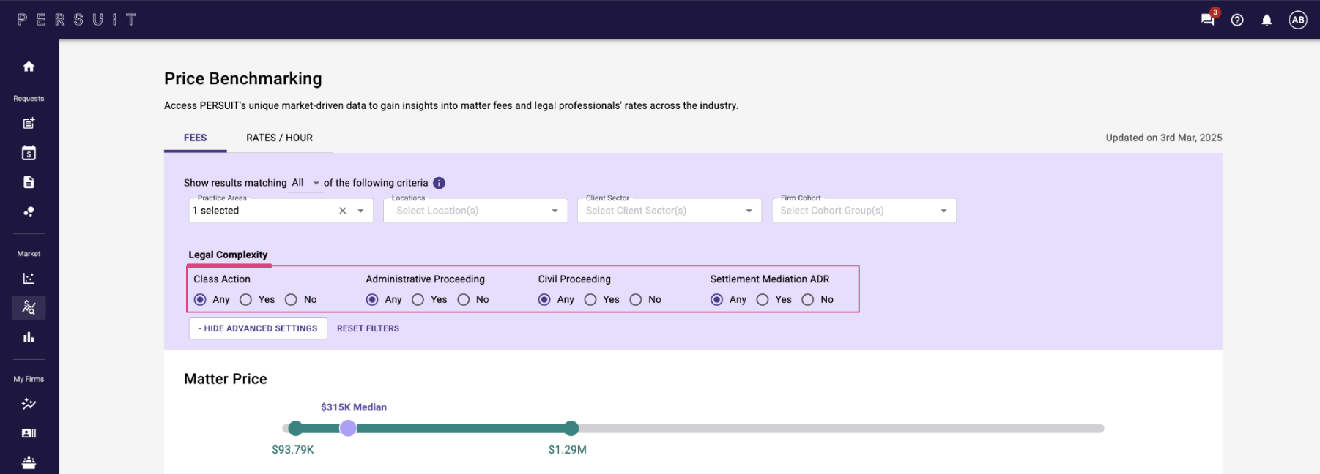Select No for Administrative Proceeding

point(464,299)
